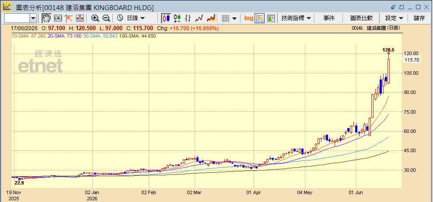
Task: Click the green export chart icon
Action: point(271,18)
